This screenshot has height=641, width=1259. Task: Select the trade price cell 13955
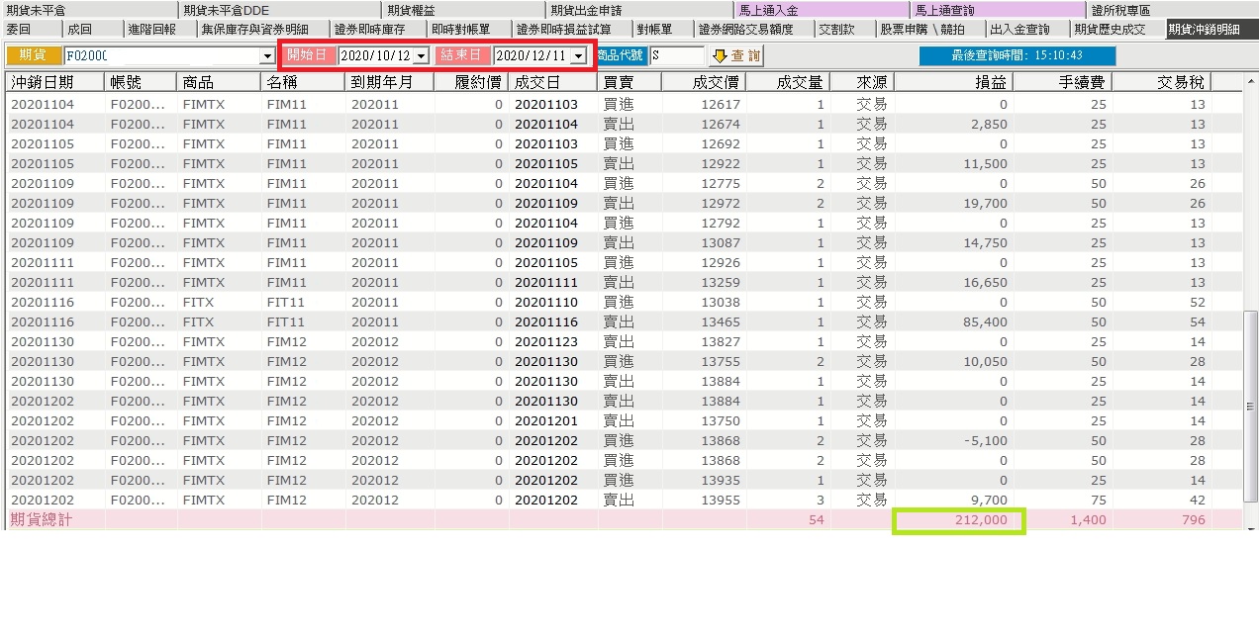720,500
